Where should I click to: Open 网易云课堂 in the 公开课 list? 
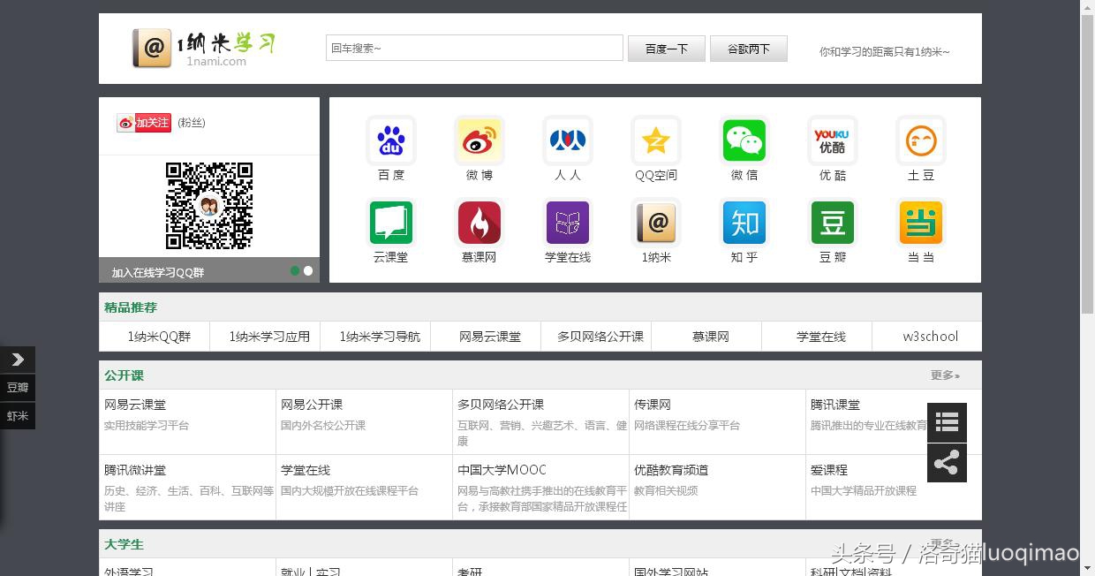coord(135,405)
